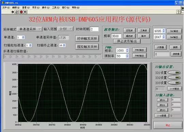The image size is (184, 132).
Task: Click the Pause toolbar icon
Action: (x=25, y=12)
